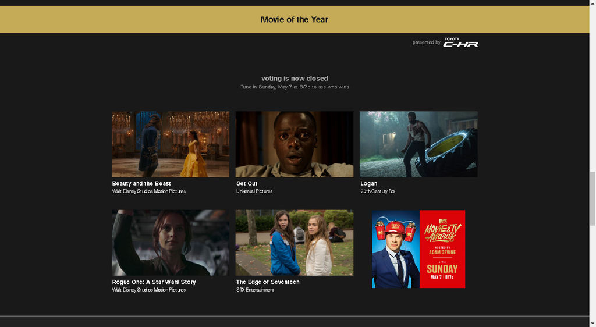Click The Edge of Seventeen title
Image resolution: width=596 pixels, height=327 pixels.
click(268, 282)
